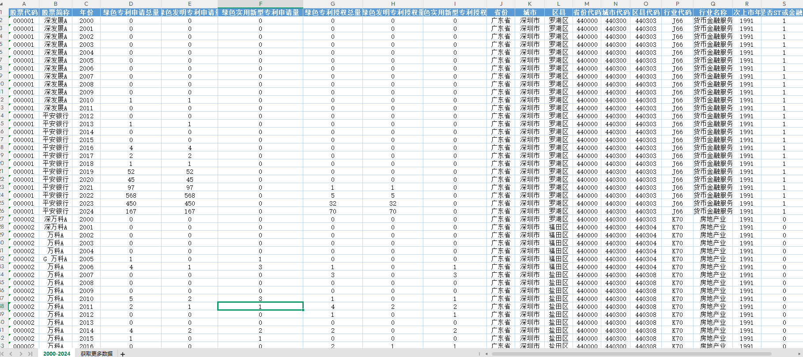Screen dimensions: 803x357
Task: Select column E by its header
Action: point(190,4)
